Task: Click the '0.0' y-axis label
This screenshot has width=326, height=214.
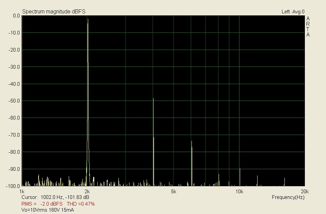Action: 16,16
